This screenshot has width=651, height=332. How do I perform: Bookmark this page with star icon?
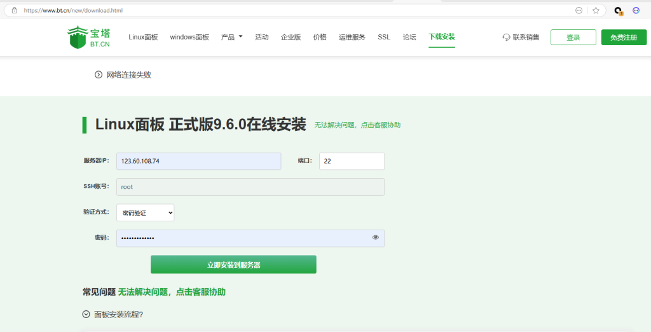tap(596, 10)
